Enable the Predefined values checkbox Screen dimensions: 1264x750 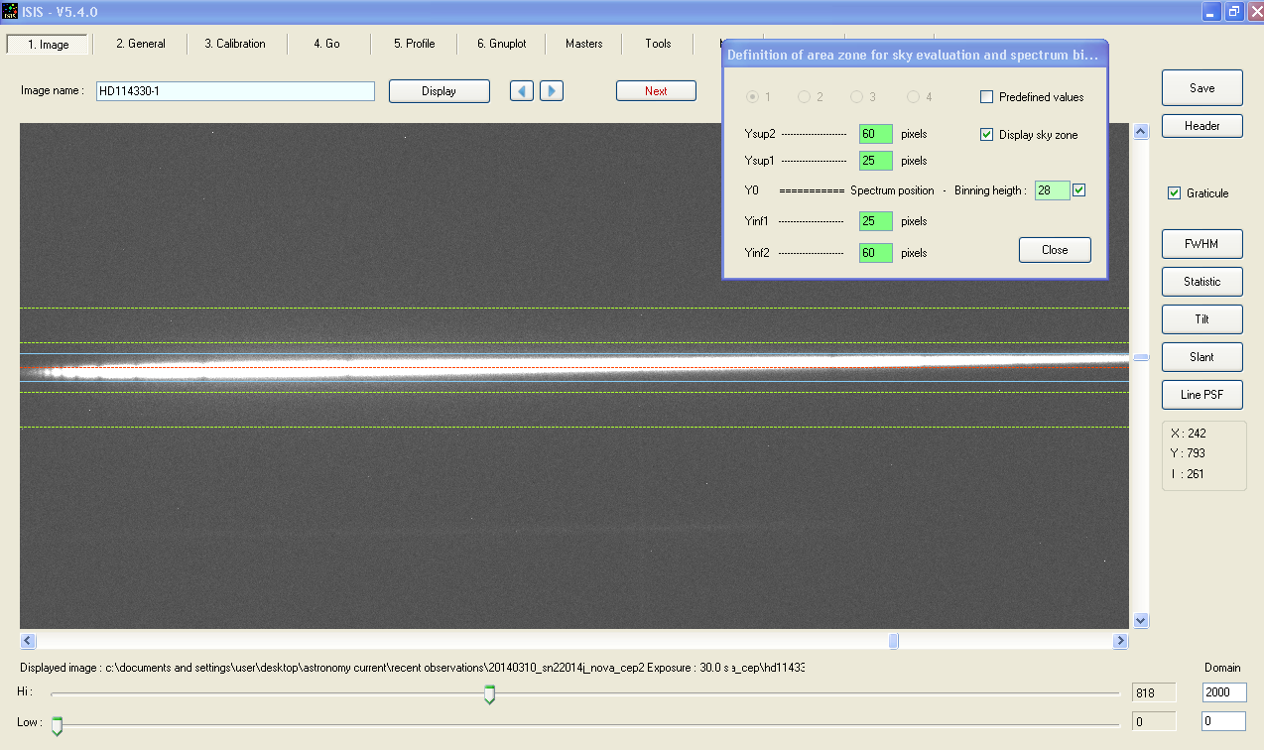(986, 97)
